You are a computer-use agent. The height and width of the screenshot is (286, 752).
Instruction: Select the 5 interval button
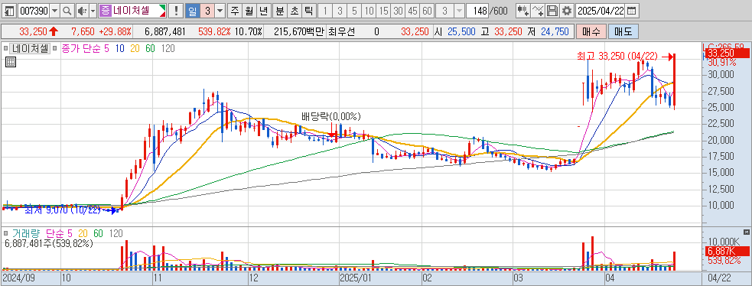pyautogui.click(x=354, y=11)
